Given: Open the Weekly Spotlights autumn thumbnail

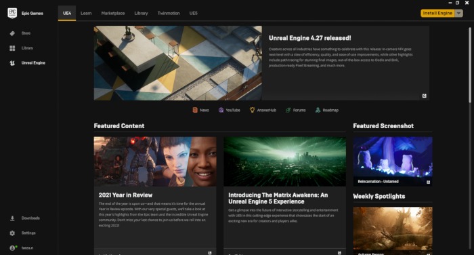Looking at the screenshot, I should (393, 231).
